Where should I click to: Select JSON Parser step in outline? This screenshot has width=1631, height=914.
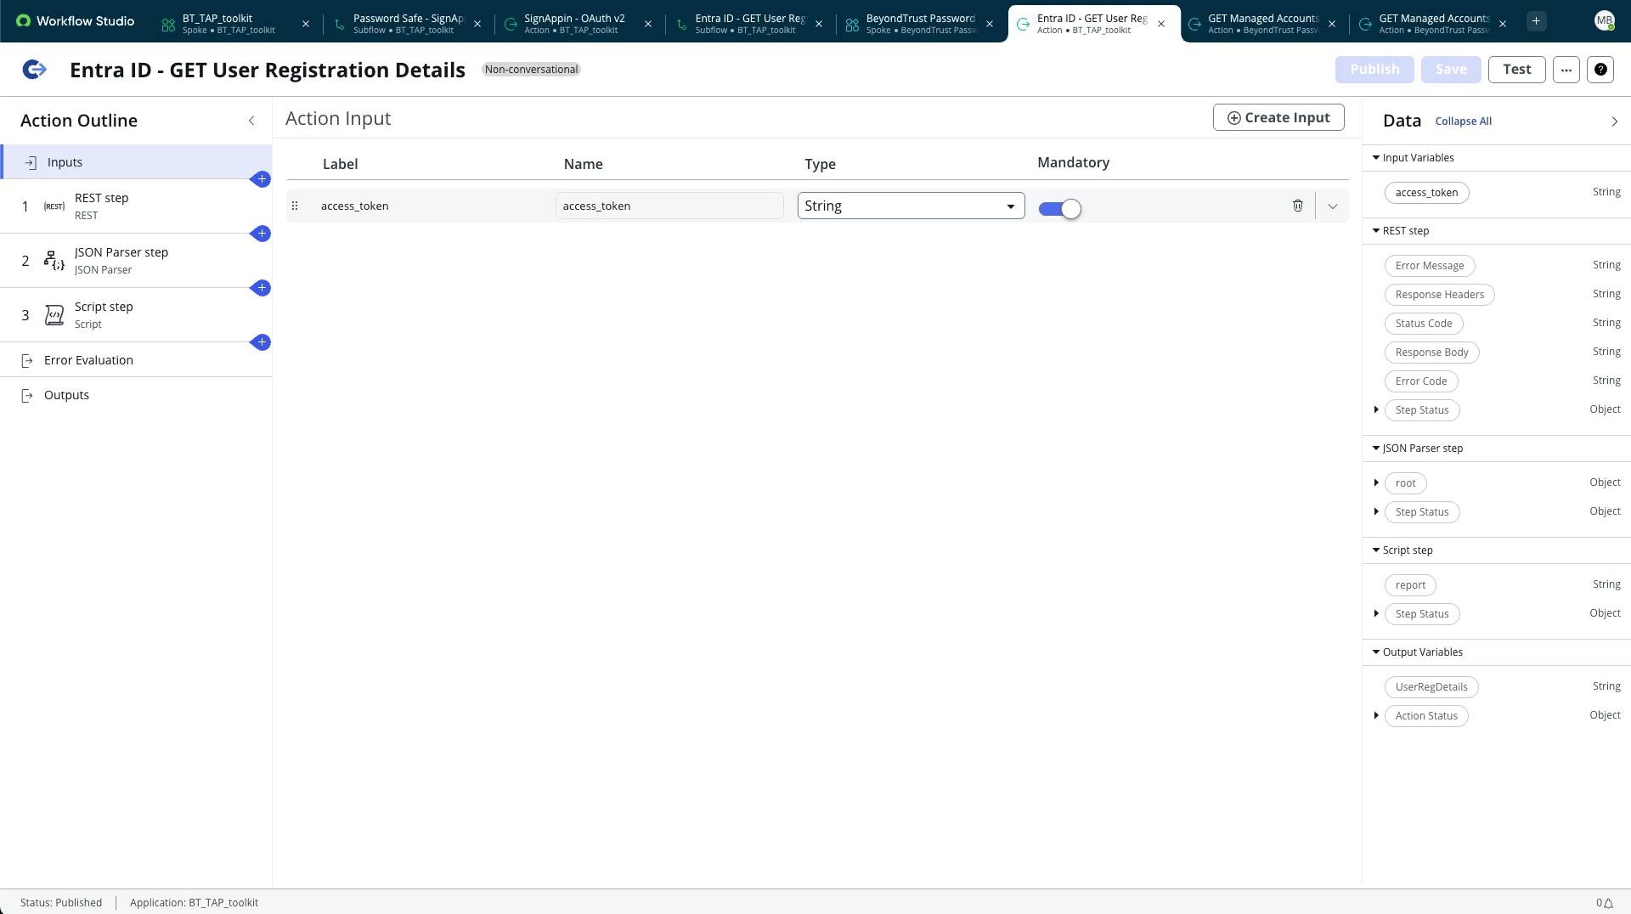coord(136,261)
